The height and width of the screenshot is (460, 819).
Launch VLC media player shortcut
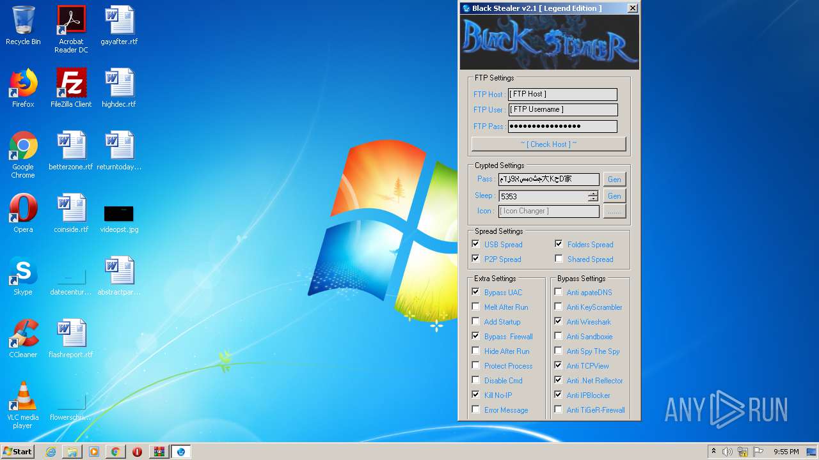[x=23, y=405]
